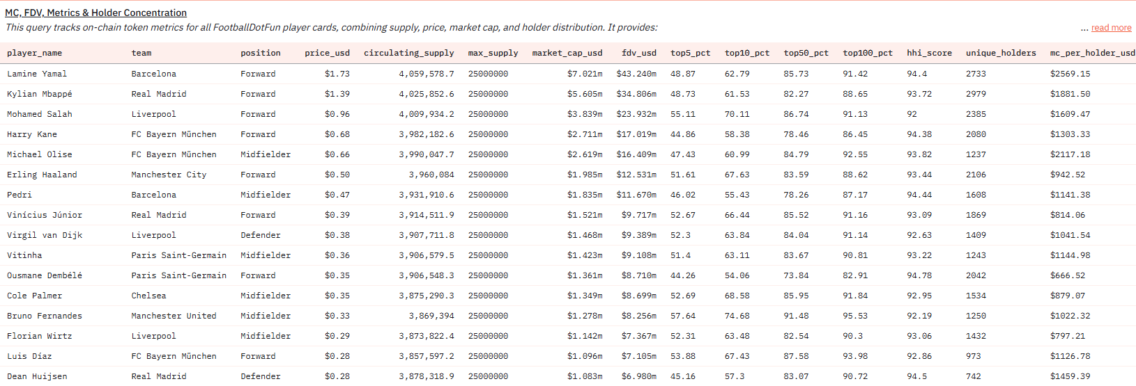Sort table by price_usd header
The height and width of the screenshot is (386, 1136).
coord(327,53)
